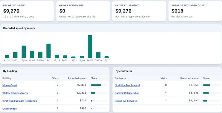Click the 'By building' heading

[10, 71]
